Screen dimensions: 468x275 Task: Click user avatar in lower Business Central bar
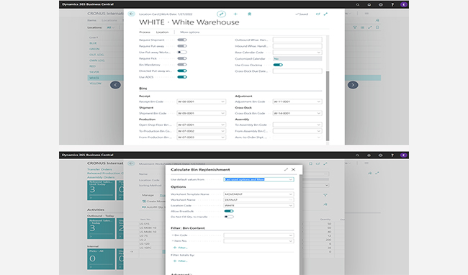403,155
